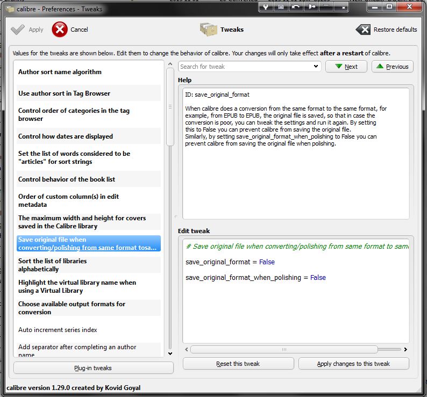Click the grey Apply checkmark icon

tap(17, 30)
